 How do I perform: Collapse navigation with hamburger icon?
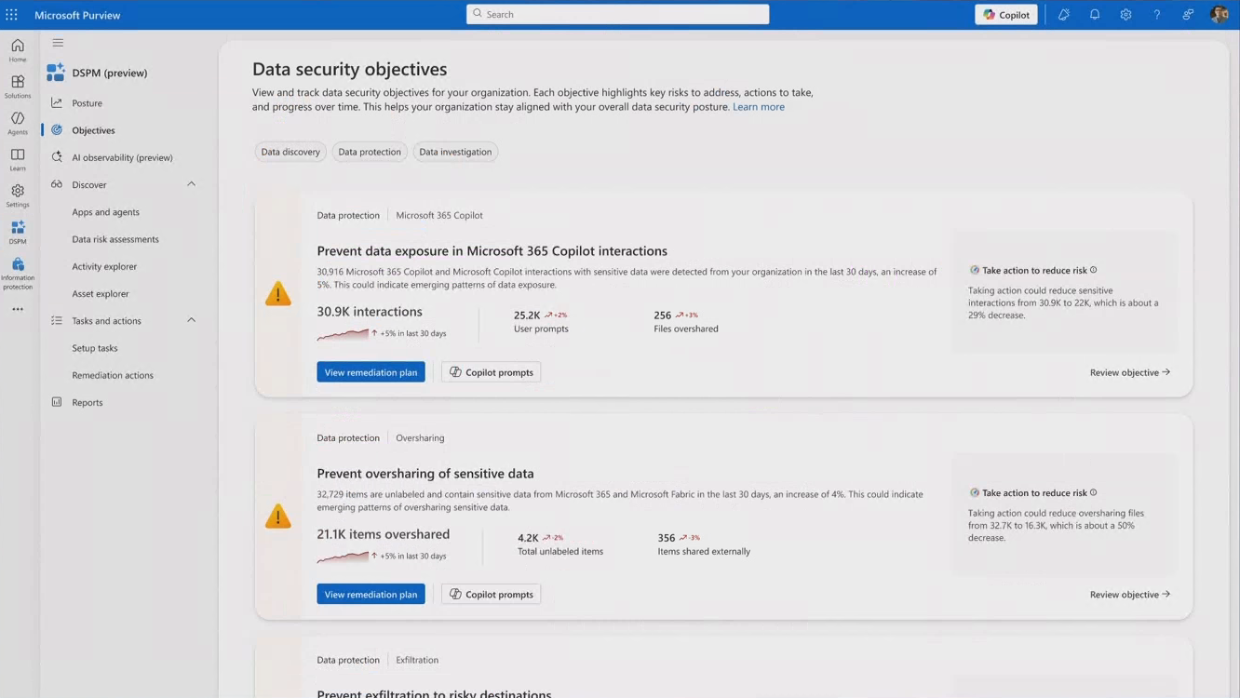click(58, 43)
